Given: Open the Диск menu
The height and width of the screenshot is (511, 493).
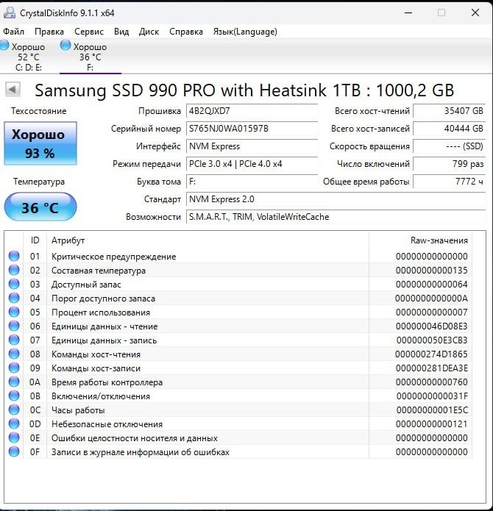Looking at the screenshot, I should click(x=149, y=32).
